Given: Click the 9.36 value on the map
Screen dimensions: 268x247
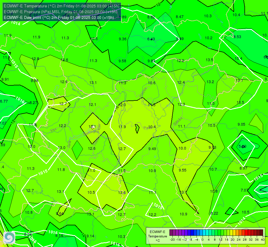Looking at the screenshot, I should click(123, 39).
